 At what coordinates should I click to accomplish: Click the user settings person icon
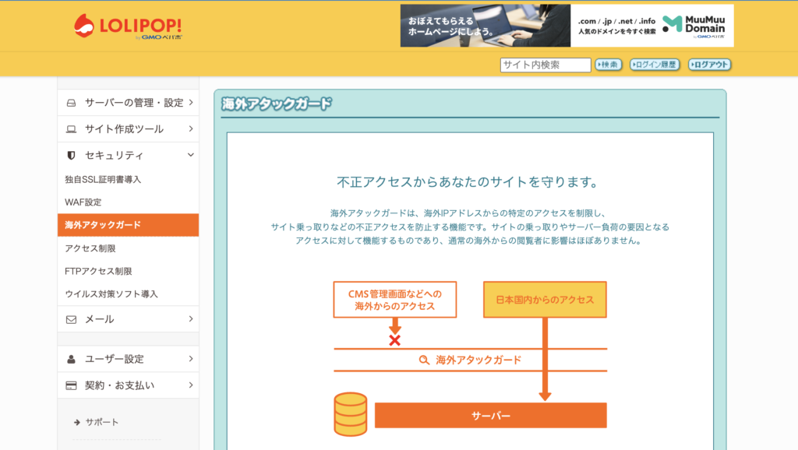[x=71, y=359]
